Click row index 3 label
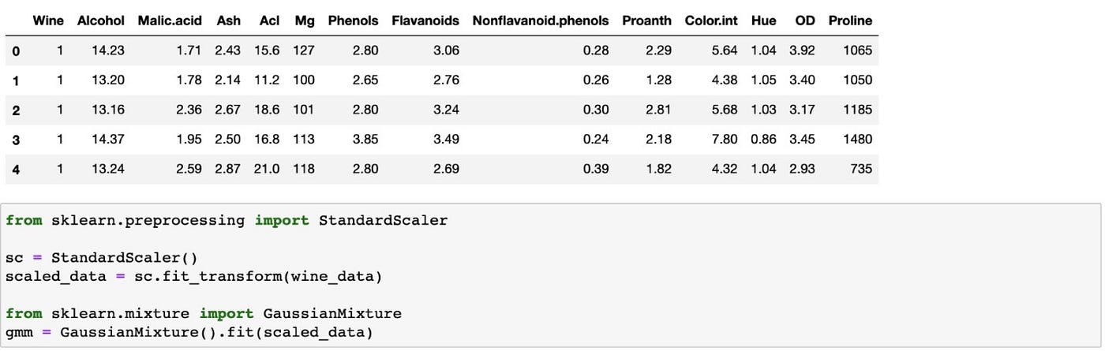 click(16, 140)
